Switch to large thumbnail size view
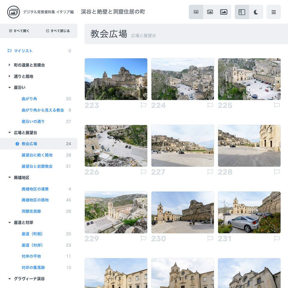The height and width of the screenshot is (288, 288). (224, 12)
